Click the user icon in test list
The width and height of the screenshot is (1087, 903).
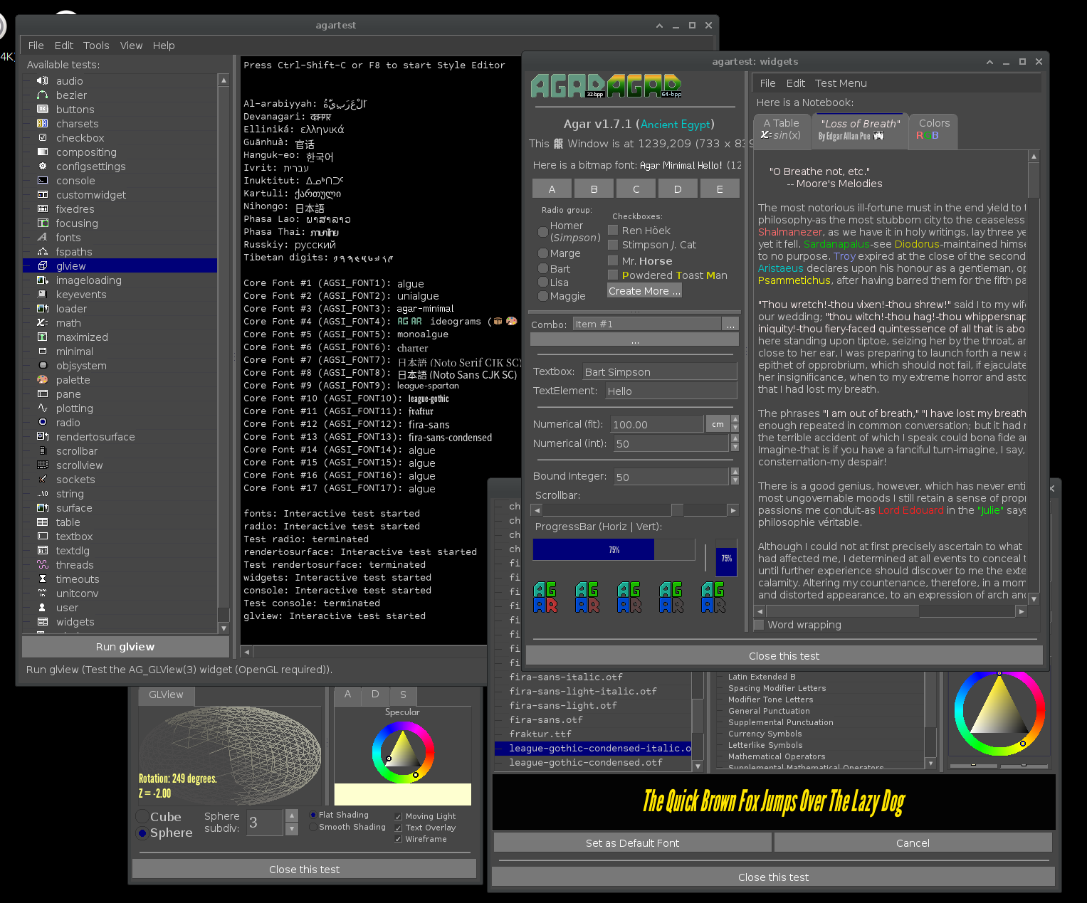(x=42, y=608)
